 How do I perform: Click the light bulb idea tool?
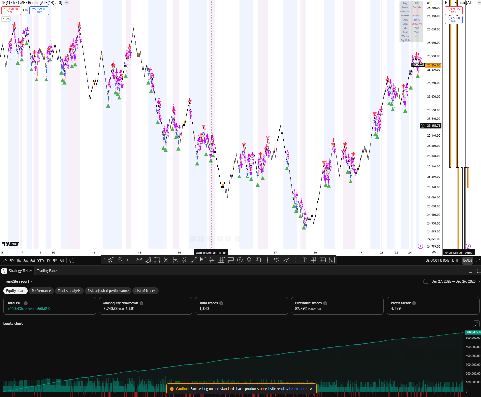[x=249, y=260]
